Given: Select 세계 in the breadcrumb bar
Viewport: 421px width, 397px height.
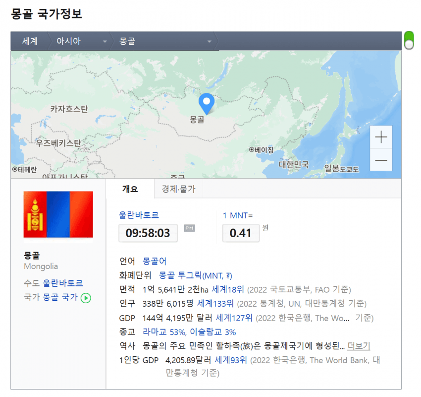Looking at the screenshot, I should coord(30,42).
